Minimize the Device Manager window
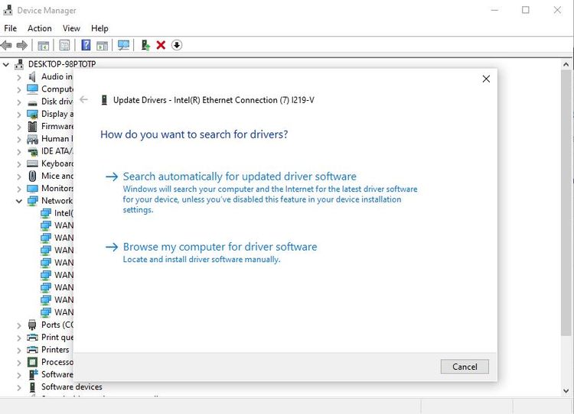Viewport: 574px width, 414px height. pyautogui.click(x=494, y=10)
